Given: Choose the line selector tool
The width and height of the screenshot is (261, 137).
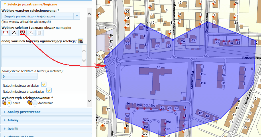Looking at the screenshot, I should point(14,33).
